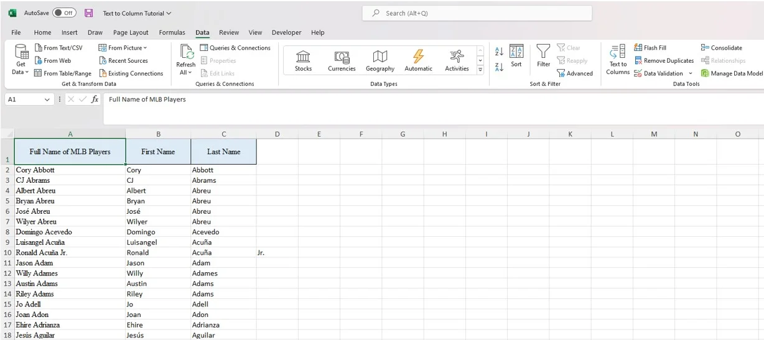The image size is (764, 340).
Task: Select the Jr. cell in column D
Action: [x=277, y=252]
